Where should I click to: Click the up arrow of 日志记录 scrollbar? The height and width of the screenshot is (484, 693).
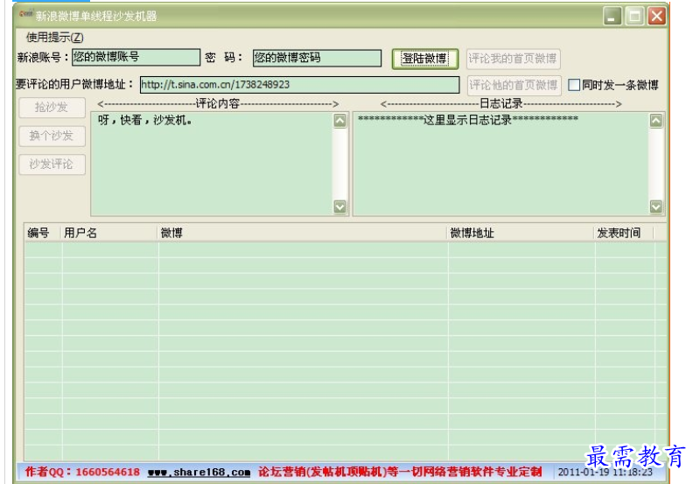(656, 121)
